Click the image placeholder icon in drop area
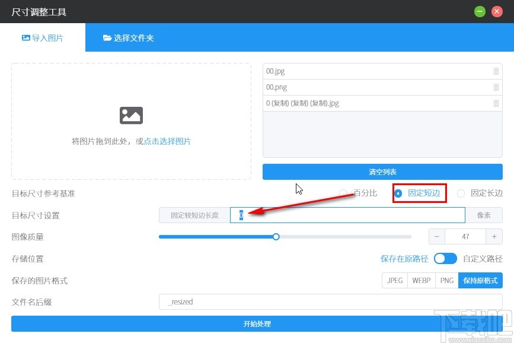This screenshot has width=514, height=343. [x=131, y=115]
